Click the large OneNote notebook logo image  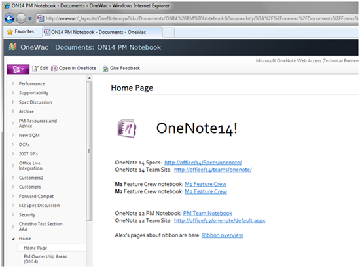127,128
